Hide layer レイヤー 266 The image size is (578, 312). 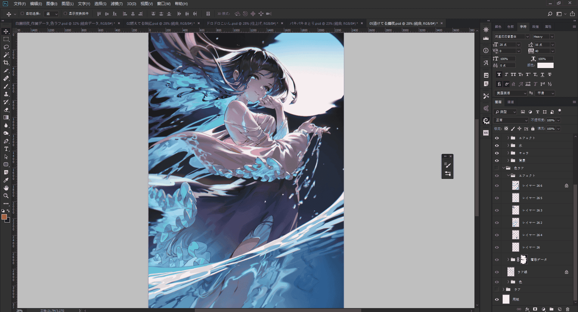(x=497, y=186)
